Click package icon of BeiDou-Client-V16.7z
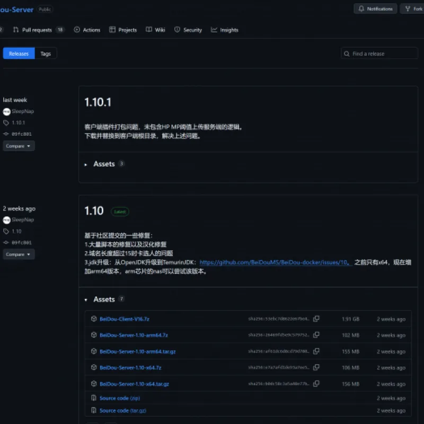 [x=94, y=319]
